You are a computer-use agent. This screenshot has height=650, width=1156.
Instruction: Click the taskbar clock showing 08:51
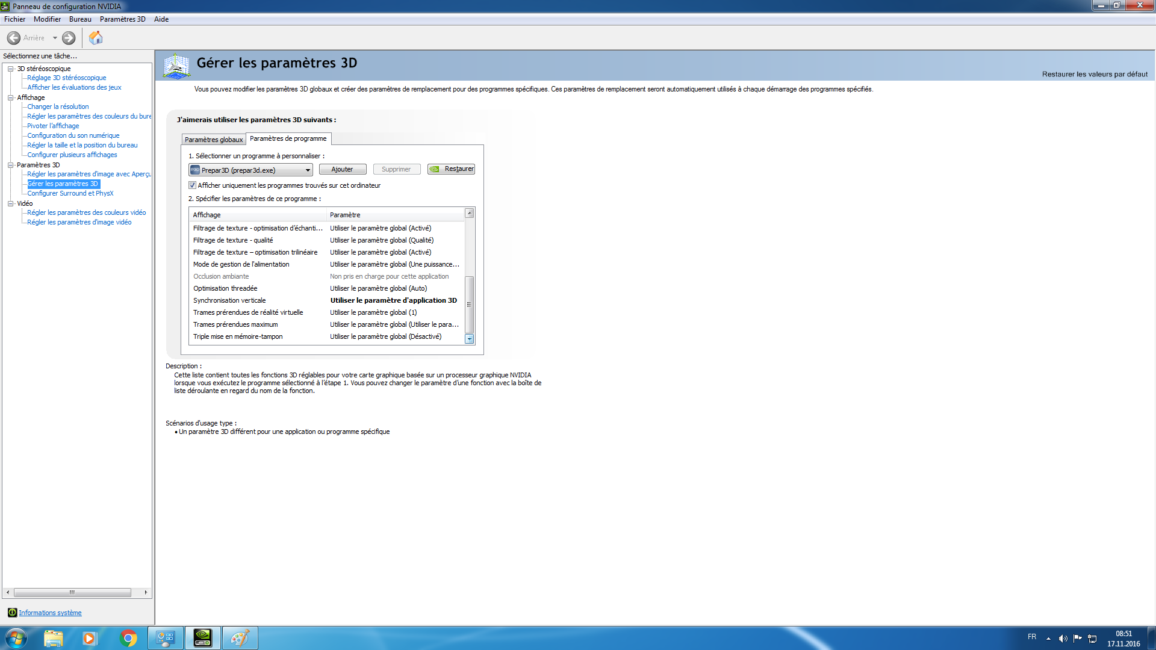coord(1123,634)
